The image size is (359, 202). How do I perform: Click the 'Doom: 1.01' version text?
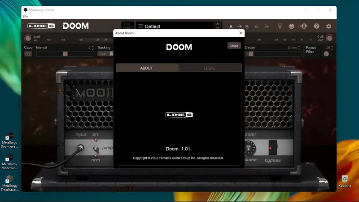pos(178,149)
